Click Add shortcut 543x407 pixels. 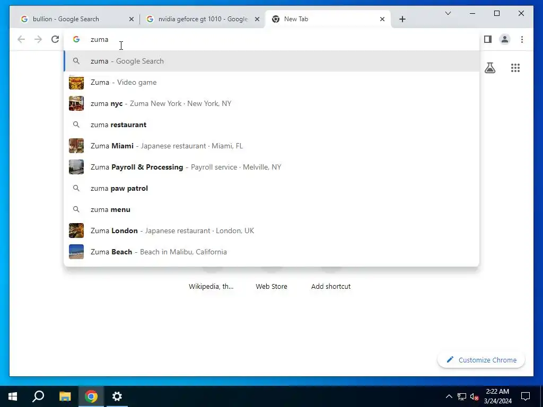tap(331, 287)
